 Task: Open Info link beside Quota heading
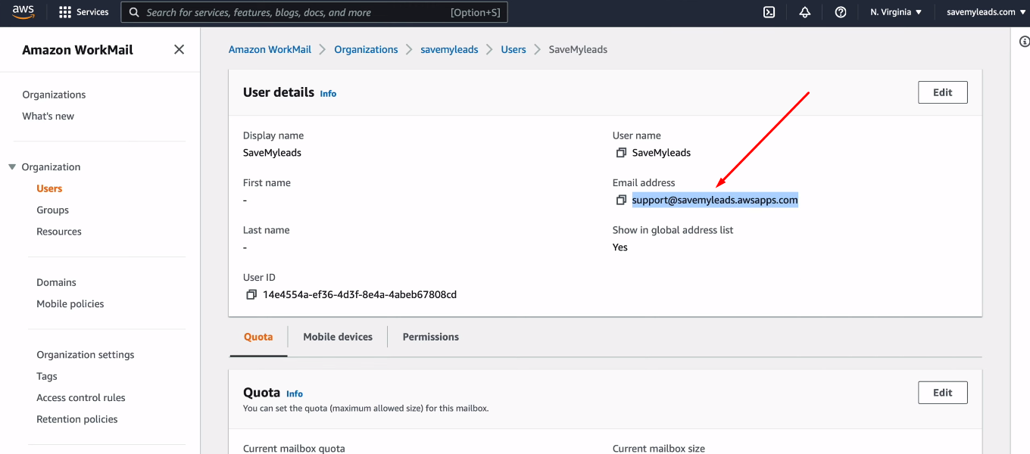click(295, 394)
